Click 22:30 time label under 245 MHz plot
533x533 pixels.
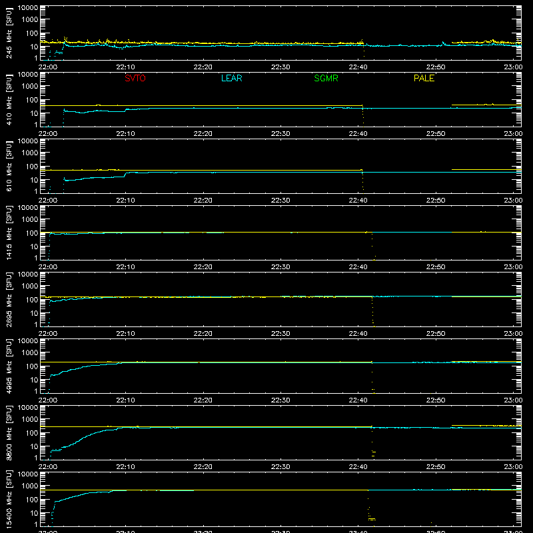(280, 67)
